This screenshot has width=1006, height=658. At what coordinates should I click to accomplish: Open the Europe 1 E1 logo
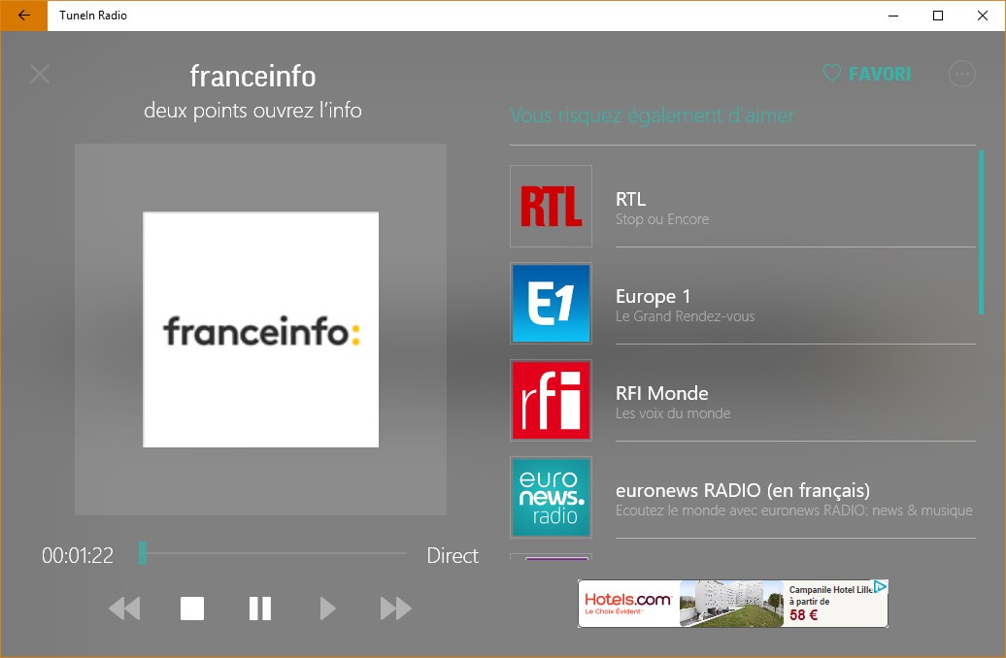click(552, 303)
